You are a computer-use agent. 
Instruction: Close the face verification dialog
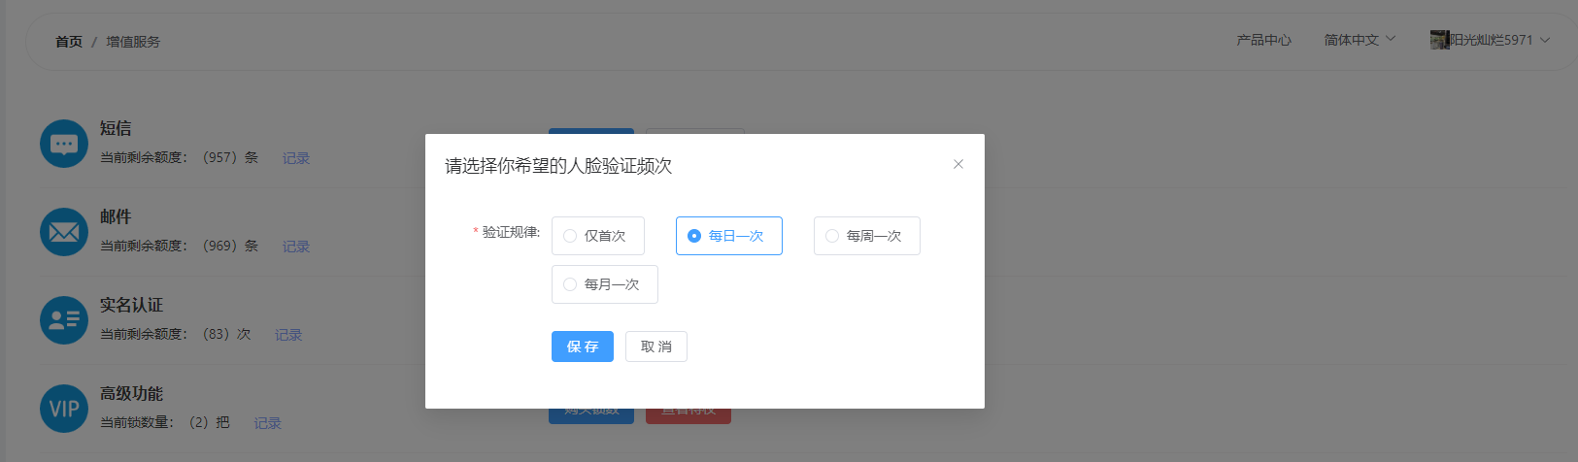(x=958, y=164)
